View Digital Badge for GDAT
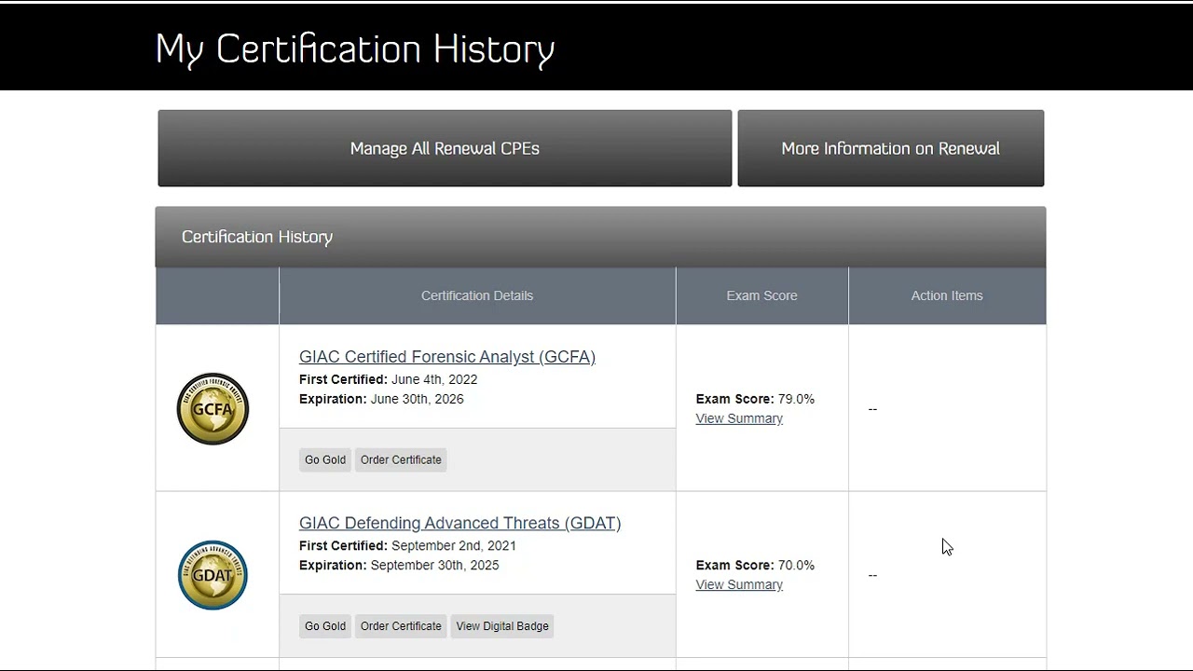1193x671 pixels. pyautogui.click(x=502, y=626)
